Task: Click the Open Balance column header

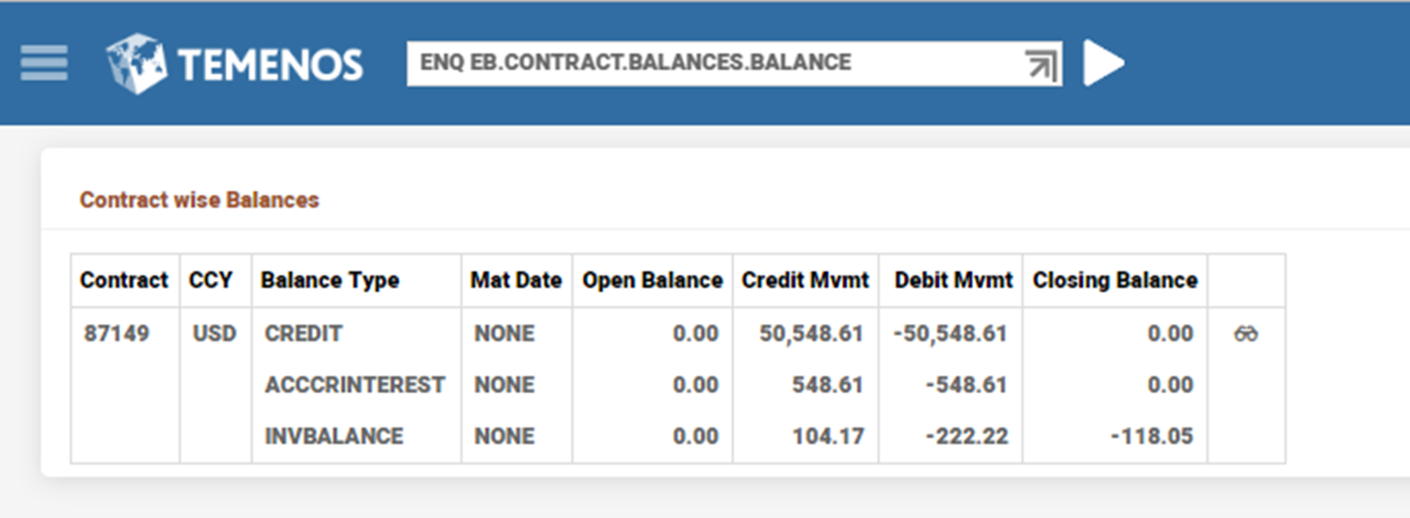Action: click(x=652, y=281)
